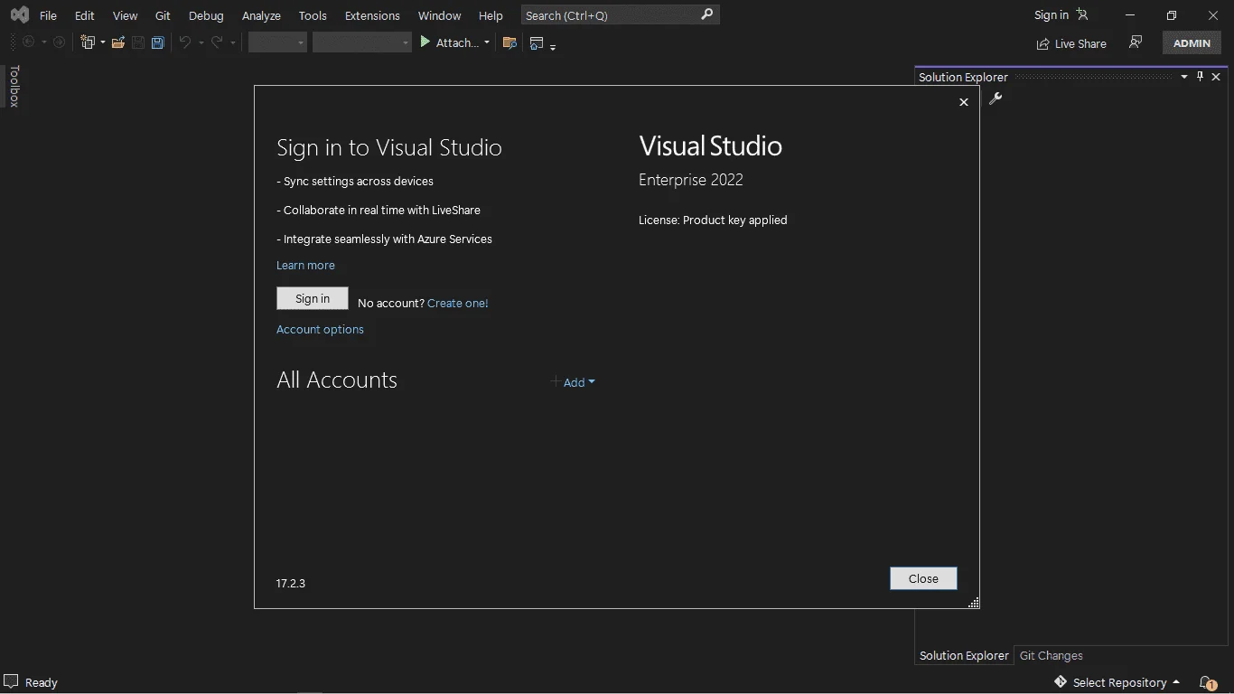
Task: Open the Solution Platforms combo box
Action: click(x=361, y=42)
